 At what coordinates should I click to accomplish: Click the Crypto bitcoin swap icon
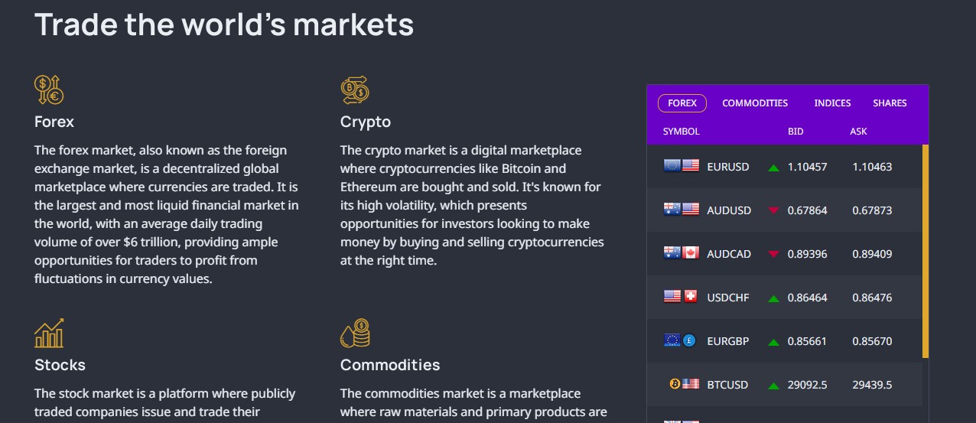(355, 89)
